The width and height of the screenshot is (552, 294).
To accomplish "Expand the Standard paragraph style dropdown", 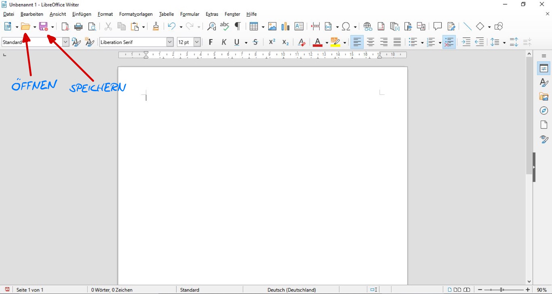I will point(66,42).
